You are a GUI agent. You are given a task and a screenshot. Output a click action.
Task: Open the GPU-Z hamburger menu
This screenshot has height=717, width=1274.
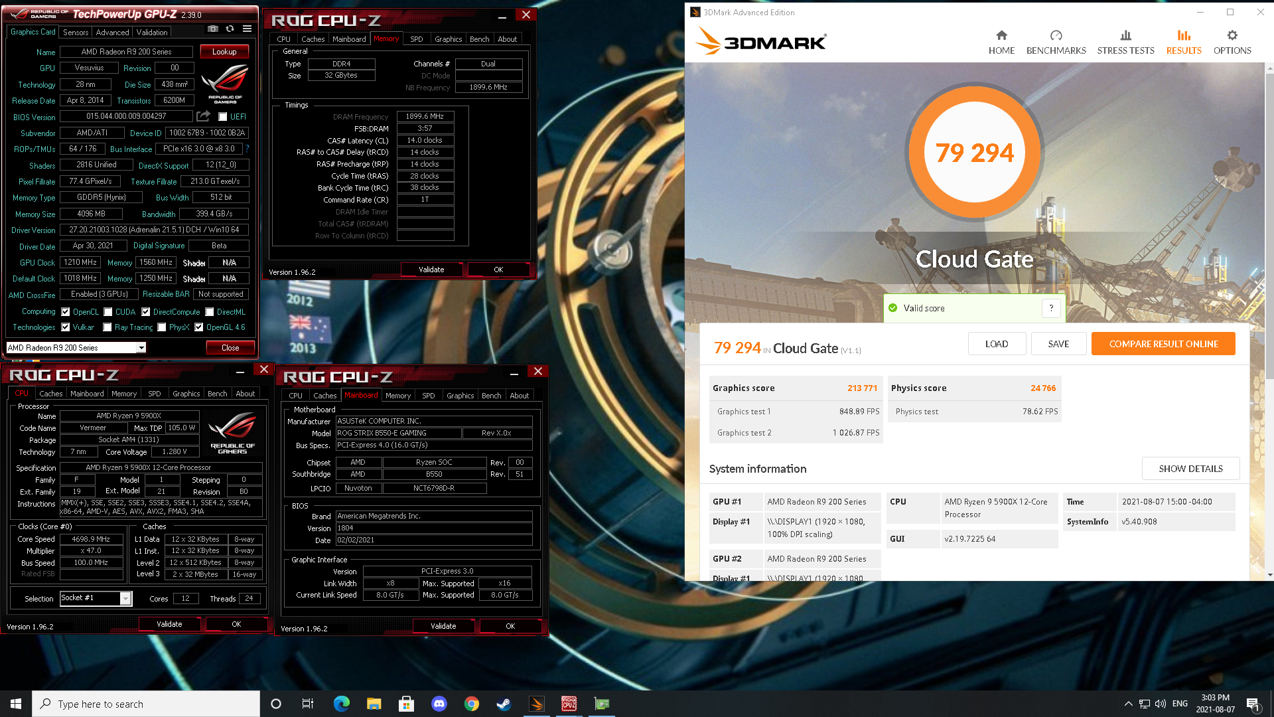coord(247,29)
